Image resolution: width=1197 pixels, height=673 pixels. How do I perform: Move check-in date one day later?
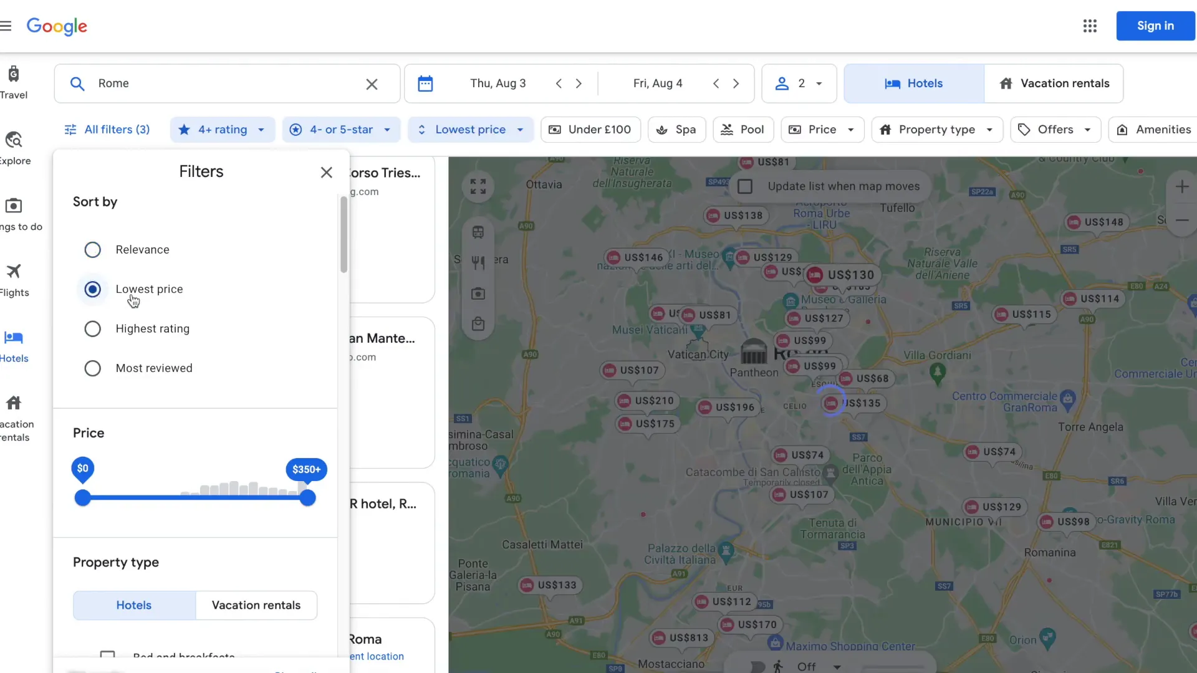point(579,84)
